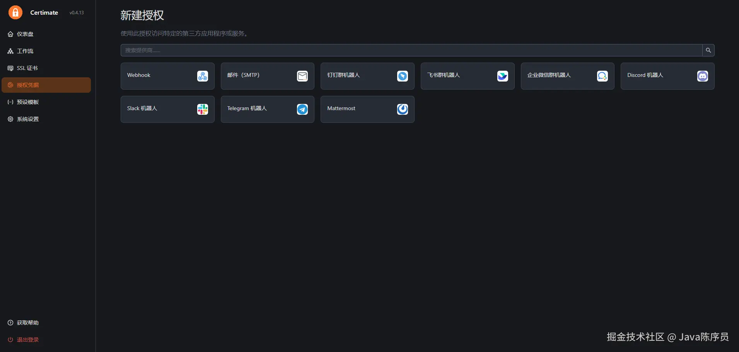Click the Mattermost logo icon
The height and width of the screenshot is (352, 739).
tap(403, 109)
